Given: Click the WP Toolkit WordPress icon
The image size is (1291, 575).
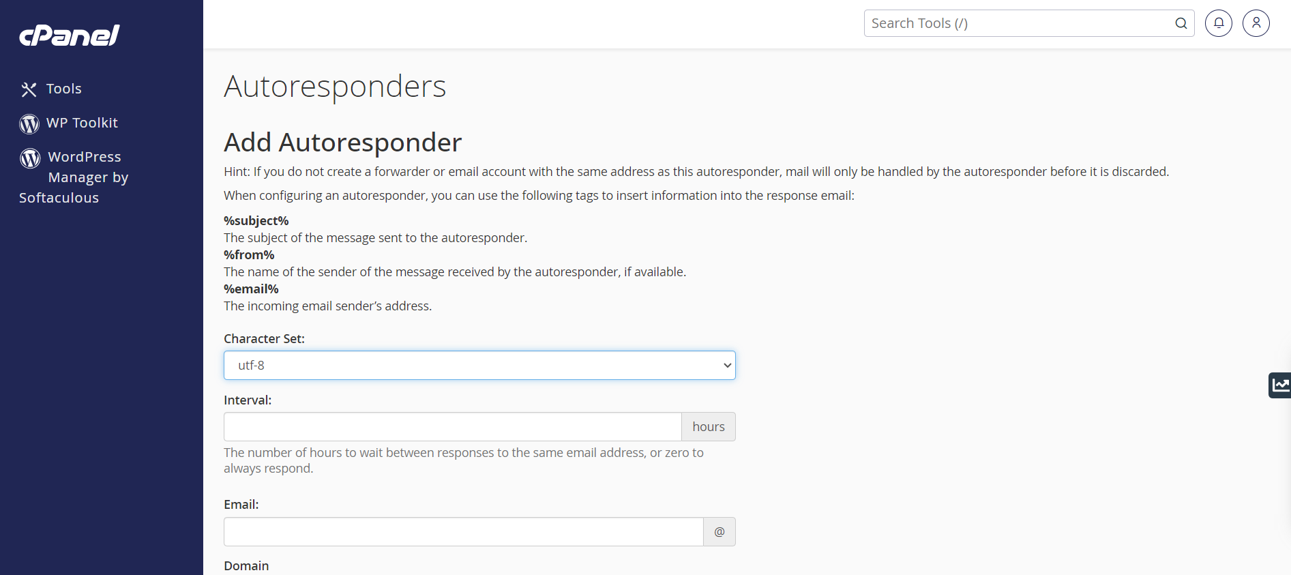Looking at the screenshot, I should click(x=29, y=123).
